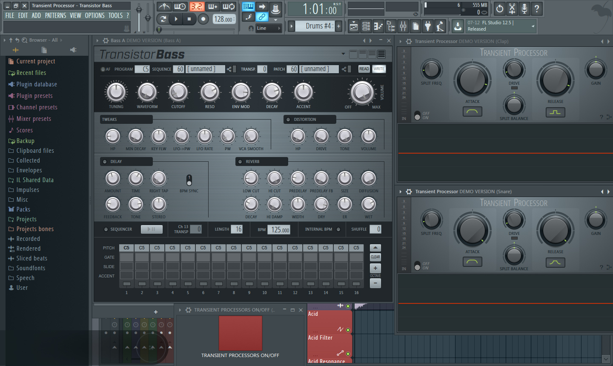Stop playback in the transport panel
Screen dimensions: 613x366
coord(189,19)
